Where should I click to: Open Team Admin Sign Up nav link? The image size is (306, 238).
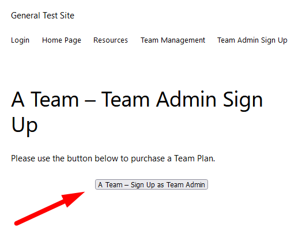click(252, 40)
